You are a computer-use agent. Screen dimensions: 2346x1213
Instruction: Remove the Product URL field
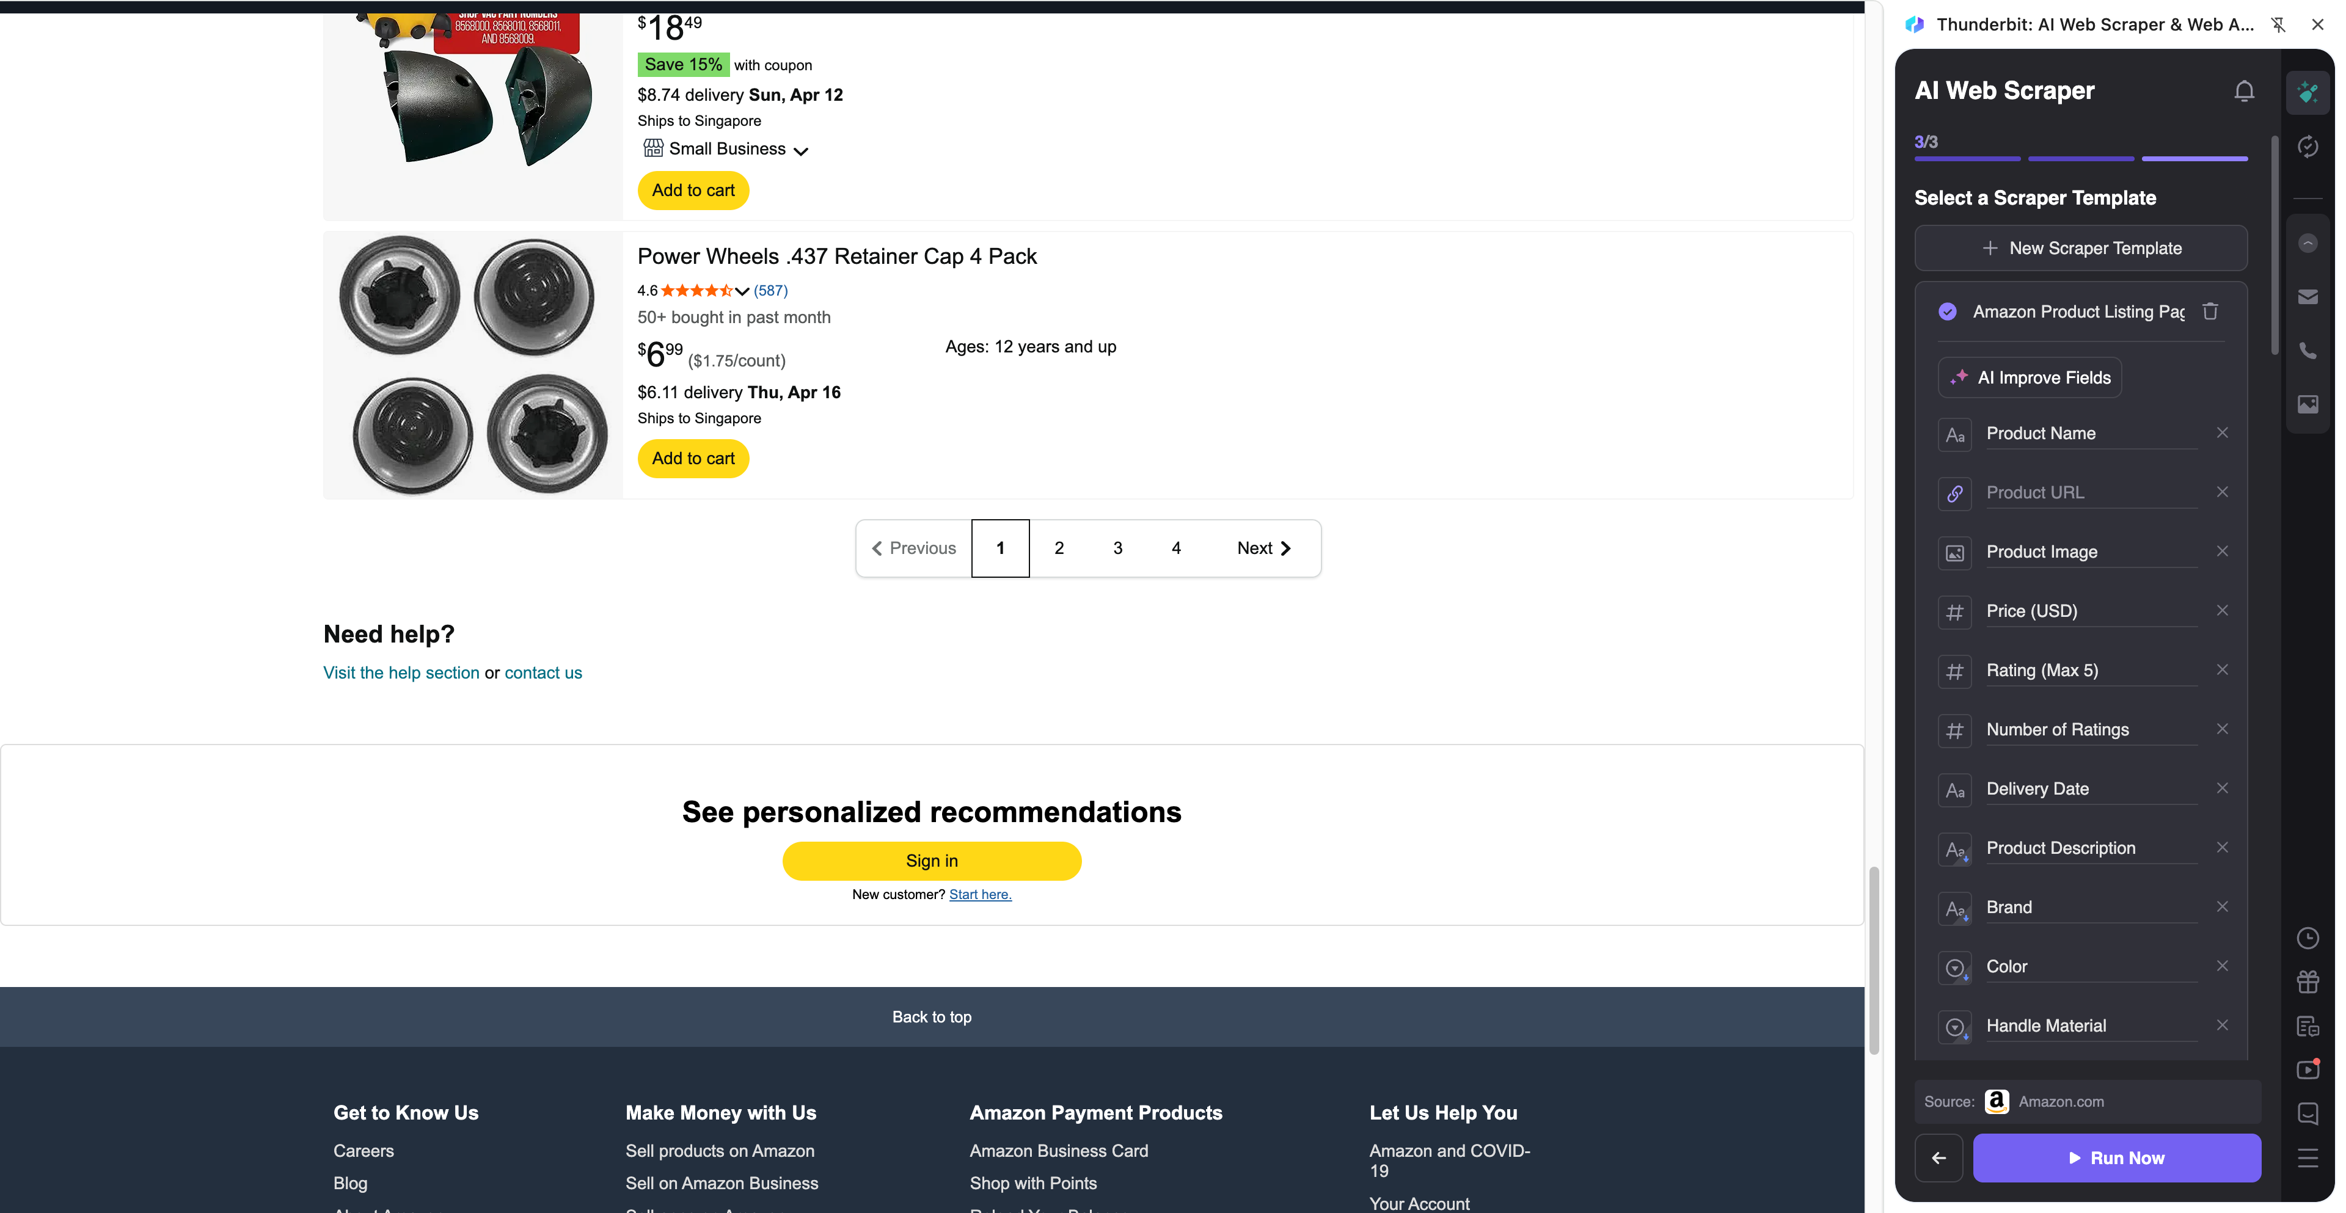pos(2222,492)
